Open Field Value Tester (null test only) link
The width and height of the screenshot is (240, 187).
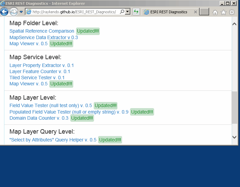click(51, 105)
